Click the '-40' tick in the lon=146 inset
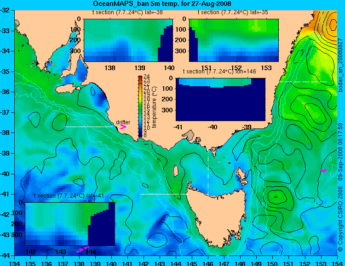Viewport: 345px width, 266px height. (213, 127)
